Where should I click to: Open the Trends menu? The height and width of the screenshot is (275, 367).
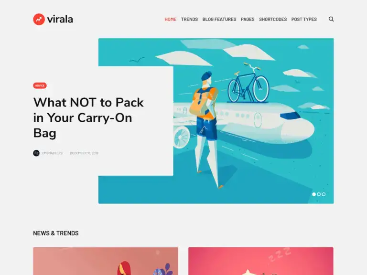(x=189, y=20)
